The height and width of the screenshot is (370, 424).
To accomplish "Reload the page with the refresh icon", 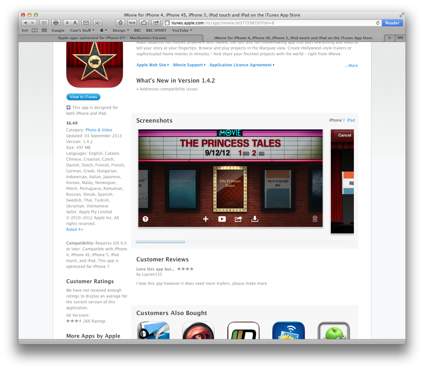I will point(378,23).
